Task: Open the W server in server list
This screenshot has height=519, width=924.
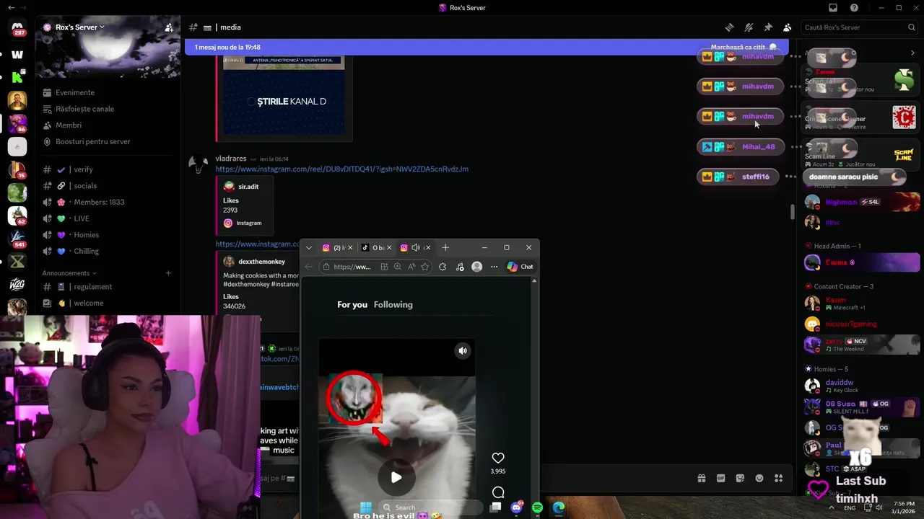Action: point(17,54)
